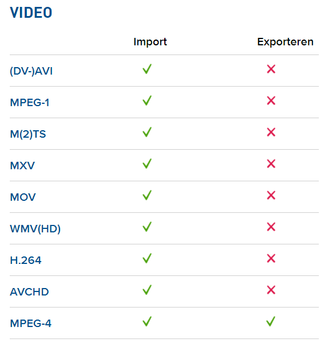332x354 pixels.
Task: Click the red export cross for WMV(HD)
Action: [x=271, y=227]
